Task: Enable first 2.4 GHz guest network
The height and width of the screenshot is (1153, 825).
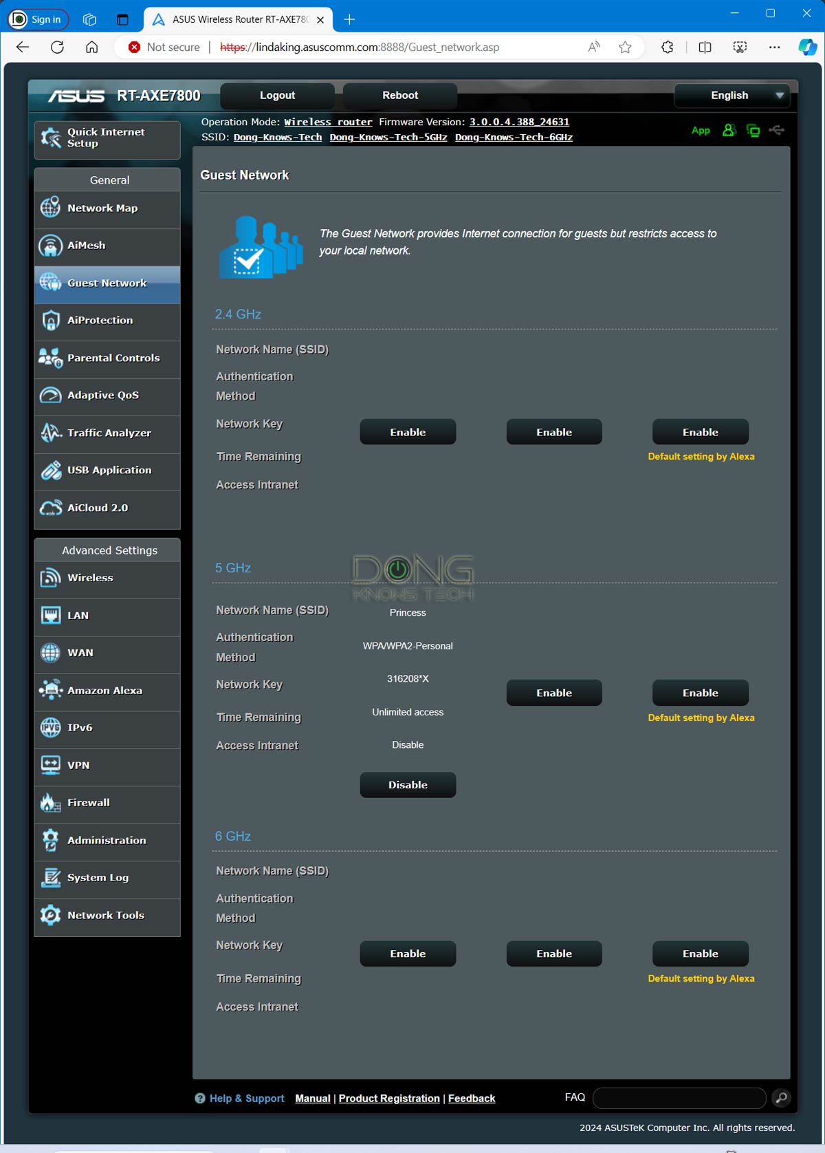Action: pos(408,432)
